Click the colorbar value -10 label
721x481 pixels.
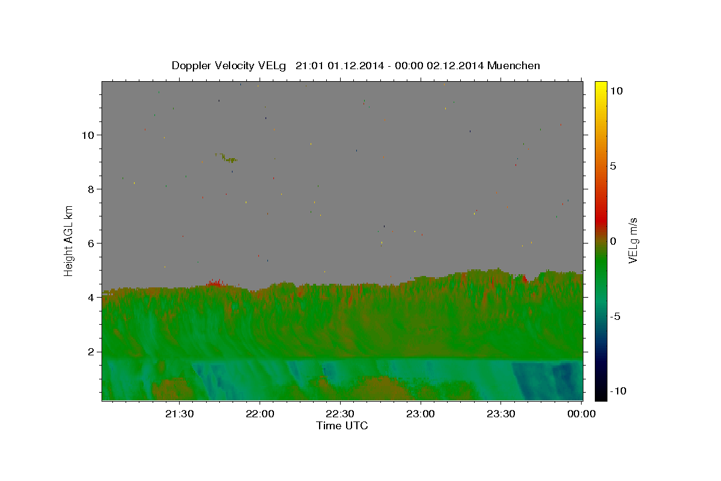tap(617, 391)
